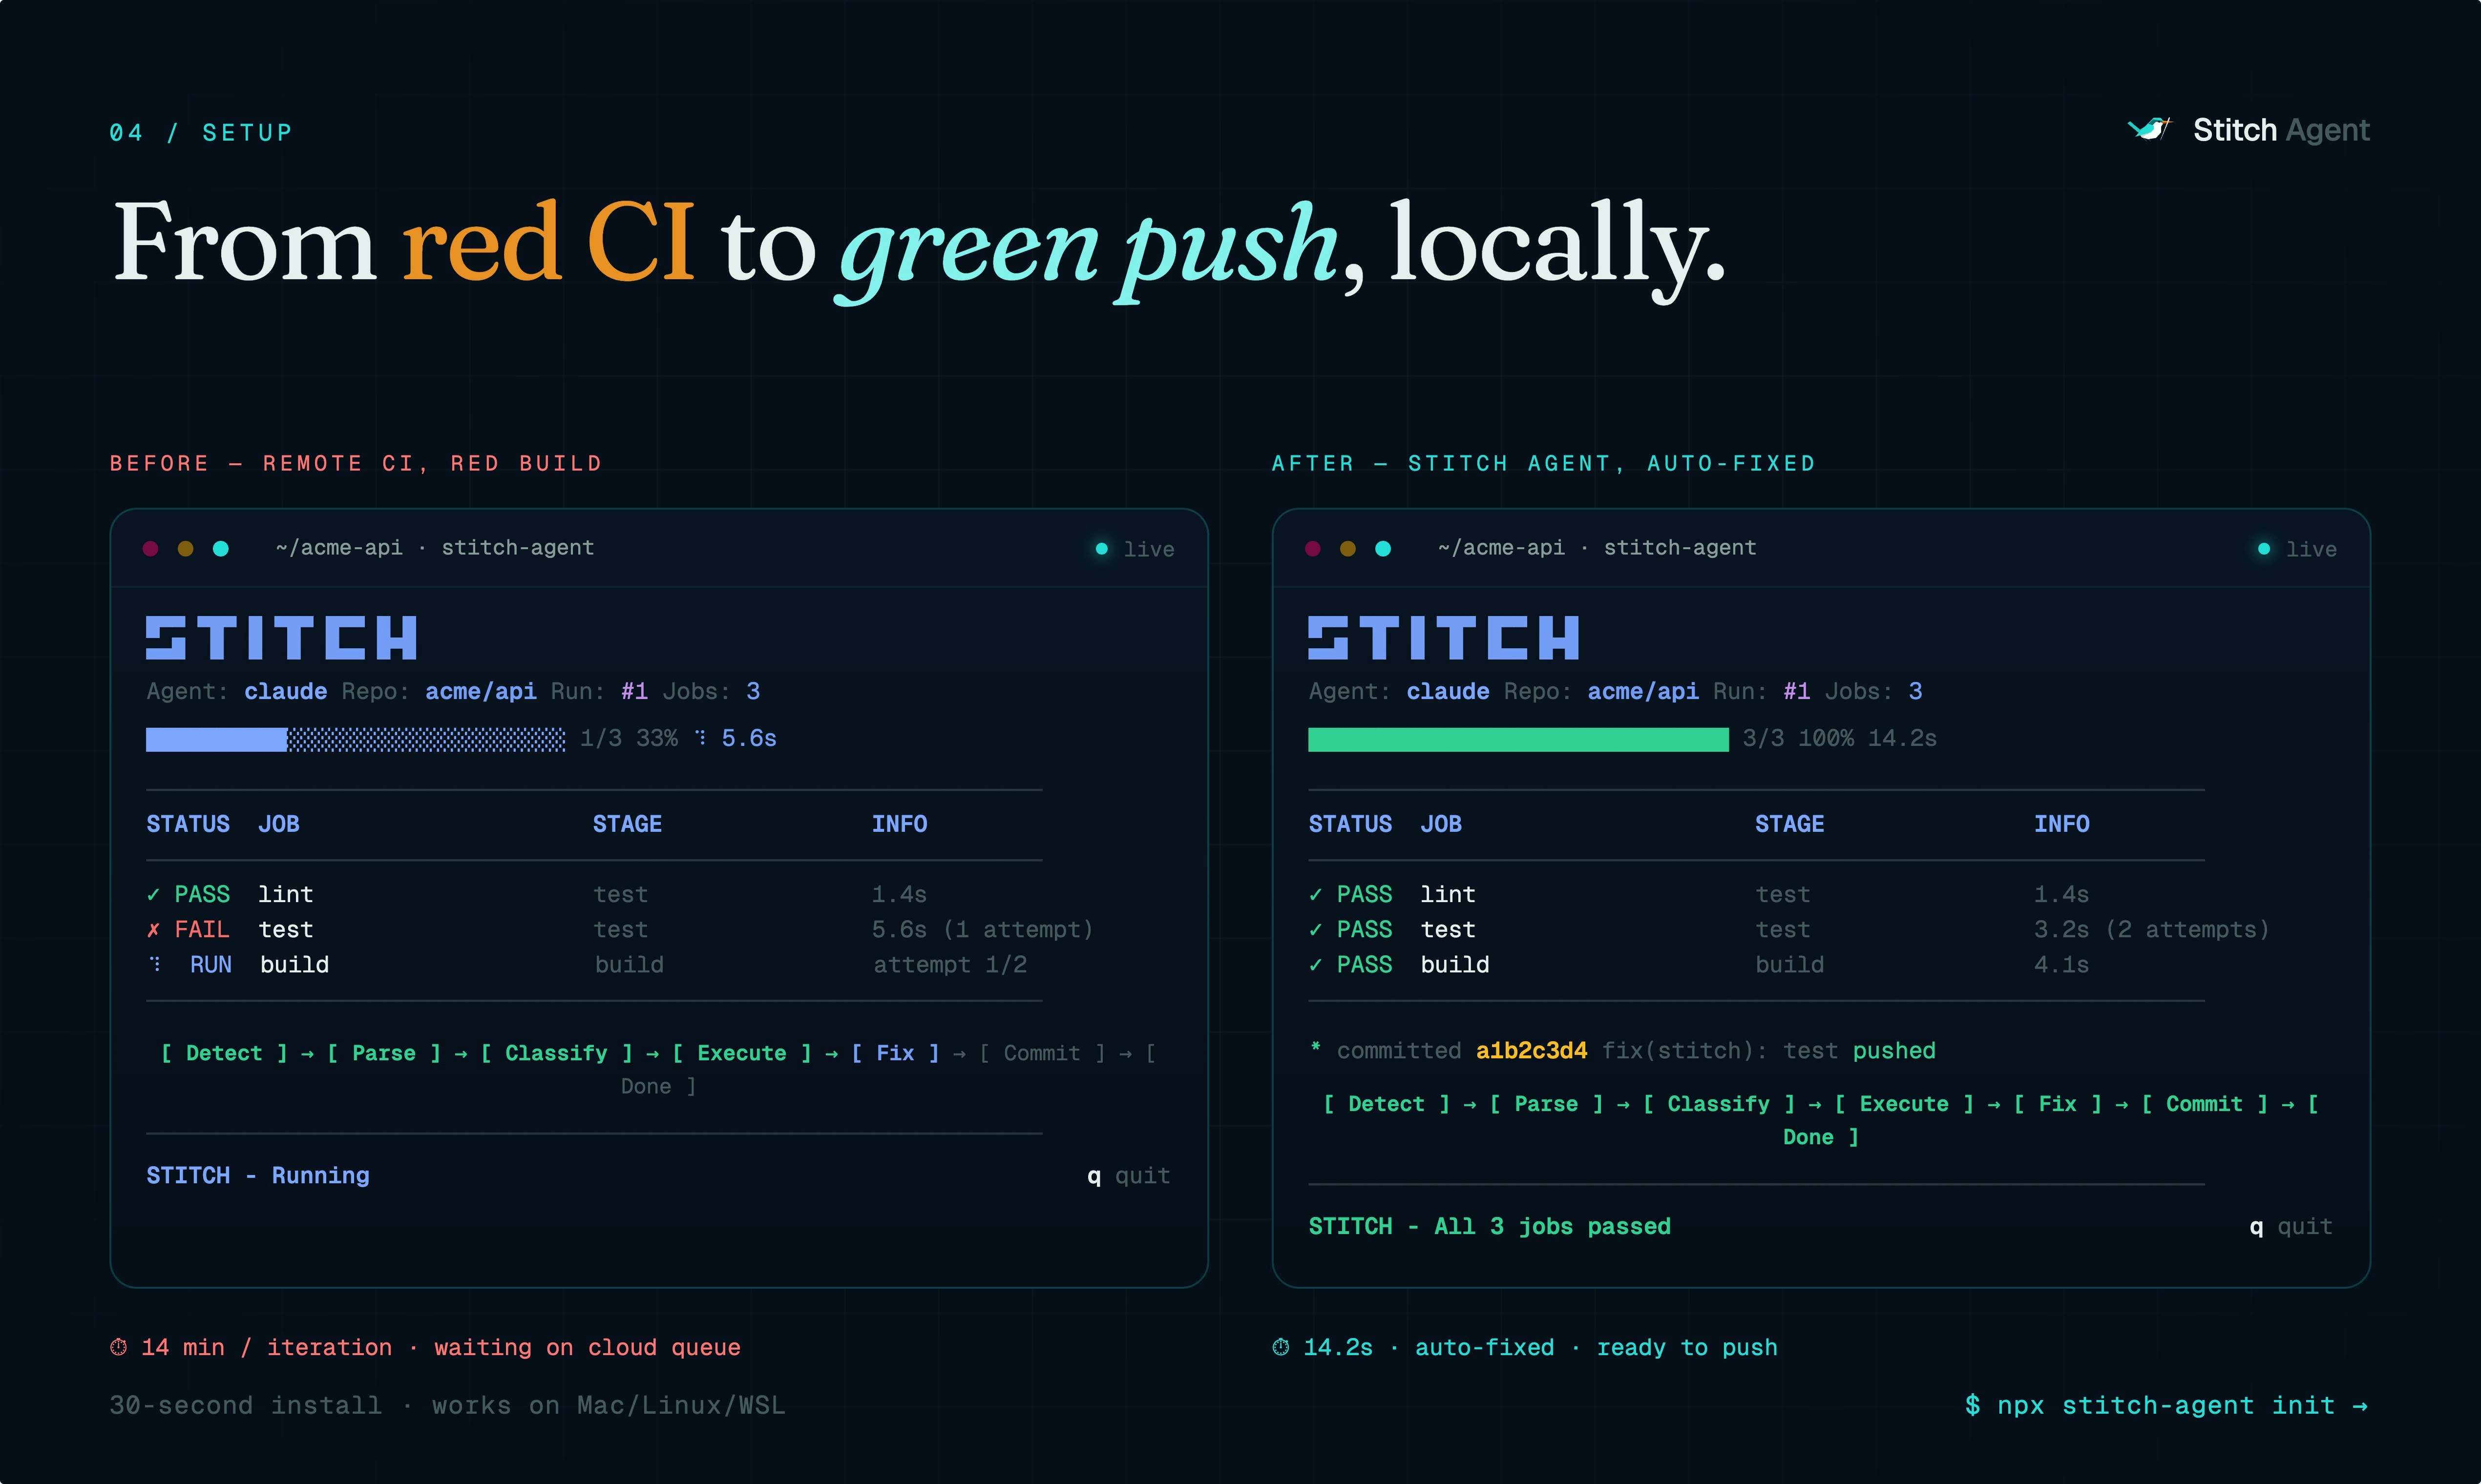Click the yellow window dot in After terminal
Viewport: 2481px width, 1484px height.
(1347, 548)
